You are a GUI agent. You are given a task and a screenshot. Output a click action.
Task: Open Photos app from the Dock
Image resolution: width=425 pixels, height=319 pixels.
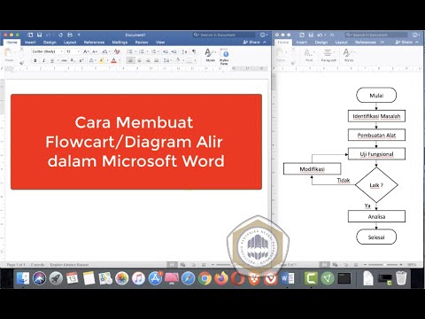122,278
